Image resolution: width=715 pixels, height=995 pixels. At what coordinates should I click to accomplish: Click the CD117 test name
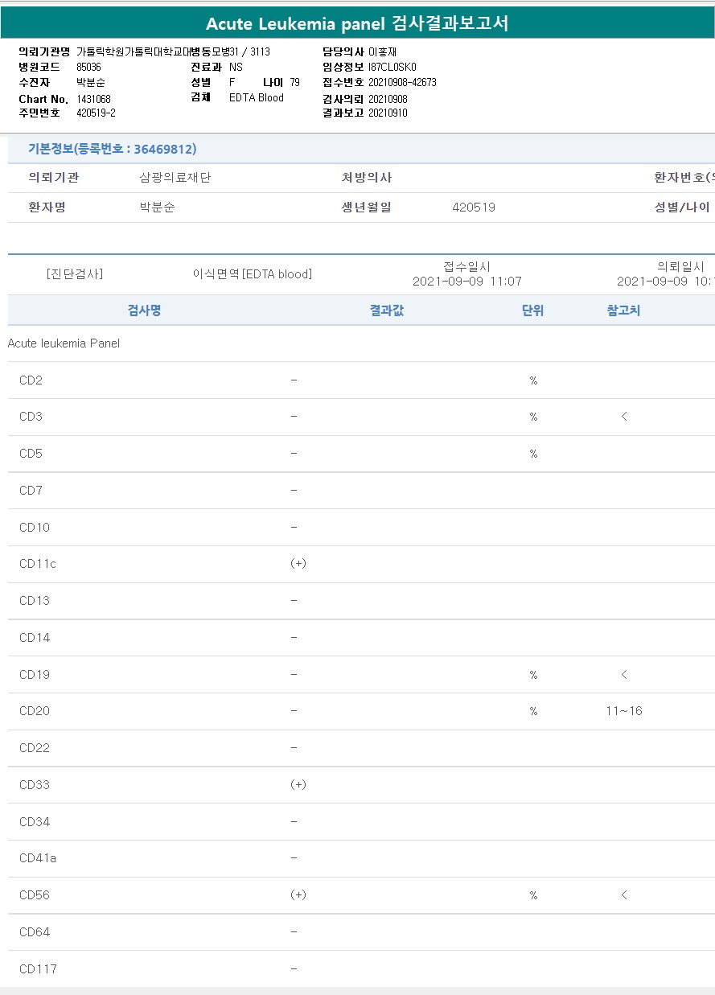pos(38,969)
